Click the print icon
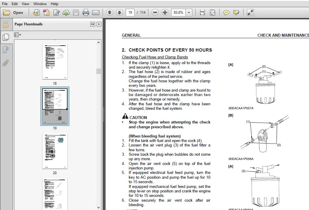The image size is (309, 210). pyautogui.click(x=86, y=13)
